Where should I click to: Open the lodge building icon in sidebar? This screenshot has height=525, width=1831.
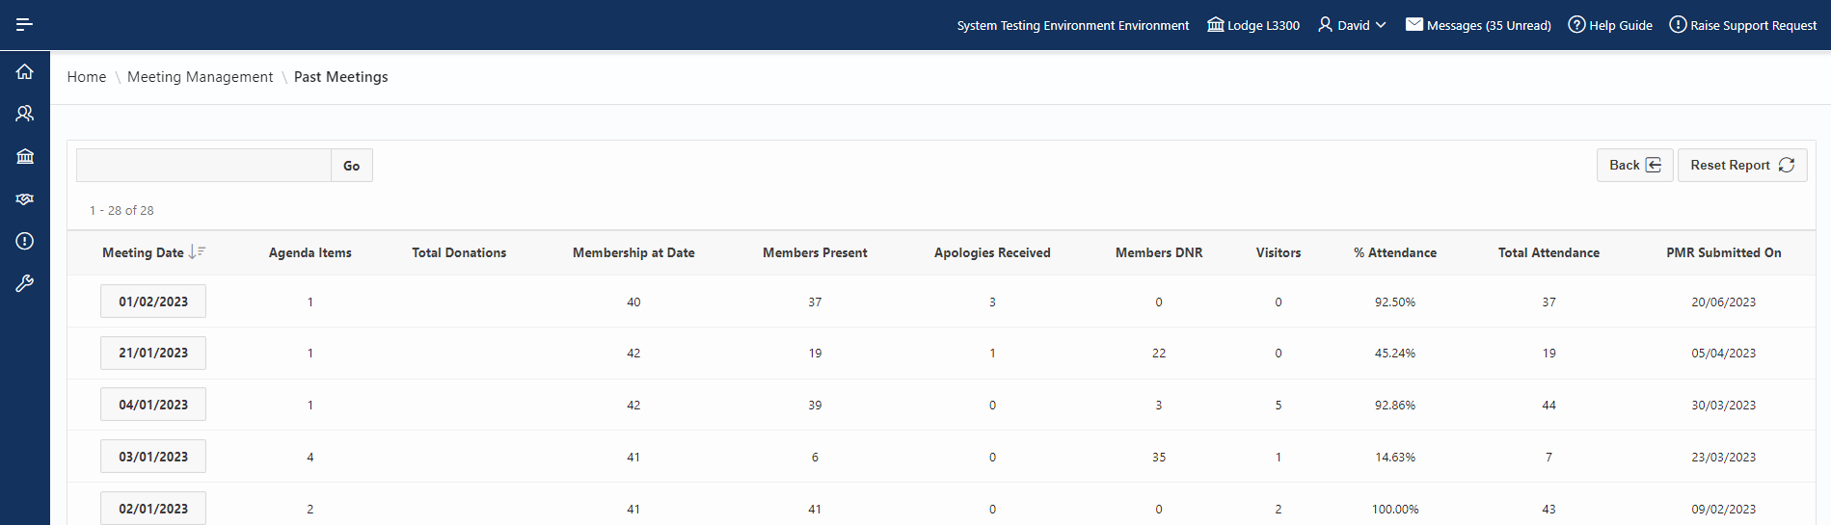25,156
